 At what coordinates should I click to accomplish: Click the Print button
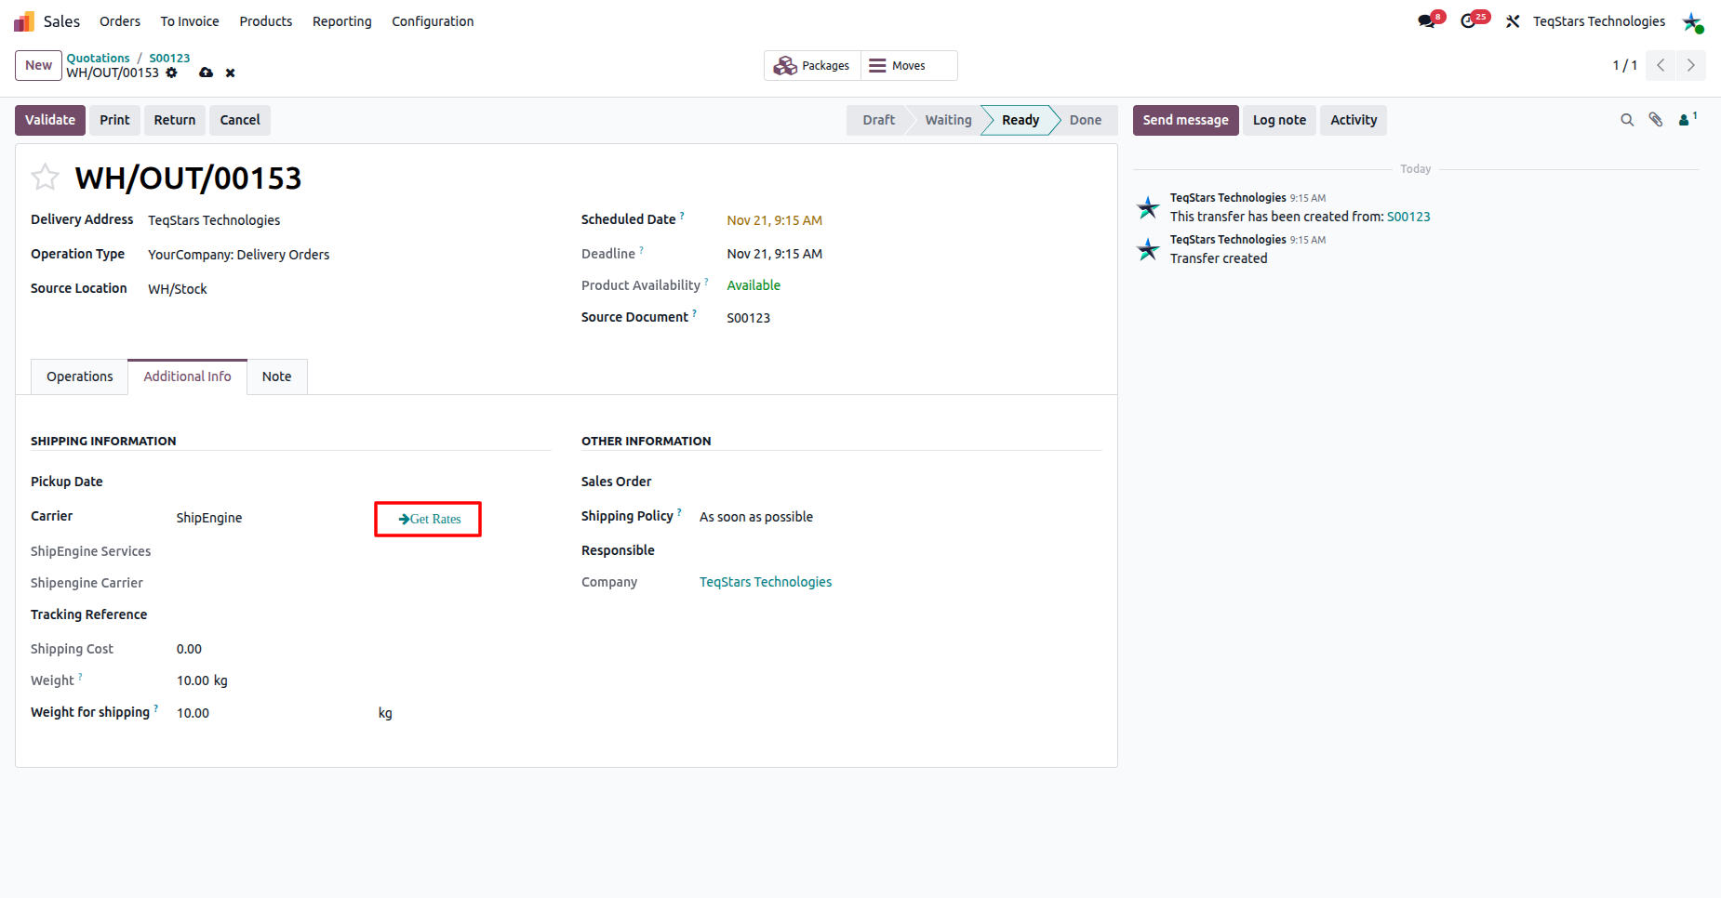point(114,120)
